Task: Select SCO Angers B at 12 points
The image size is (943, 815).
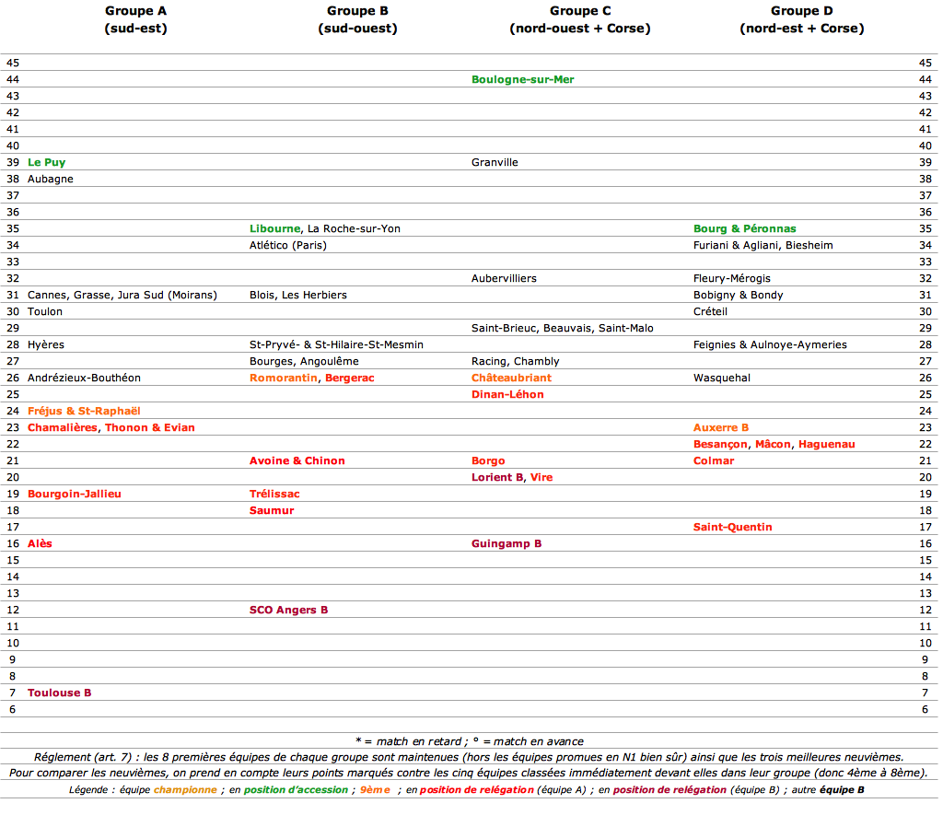Action: [x=288, y=610]
